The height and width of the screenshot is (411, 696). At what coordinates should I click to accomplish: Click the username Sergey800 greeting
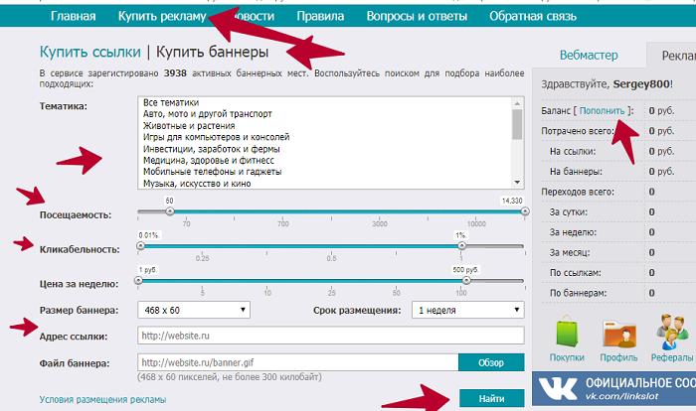click(x=641, y=84)
